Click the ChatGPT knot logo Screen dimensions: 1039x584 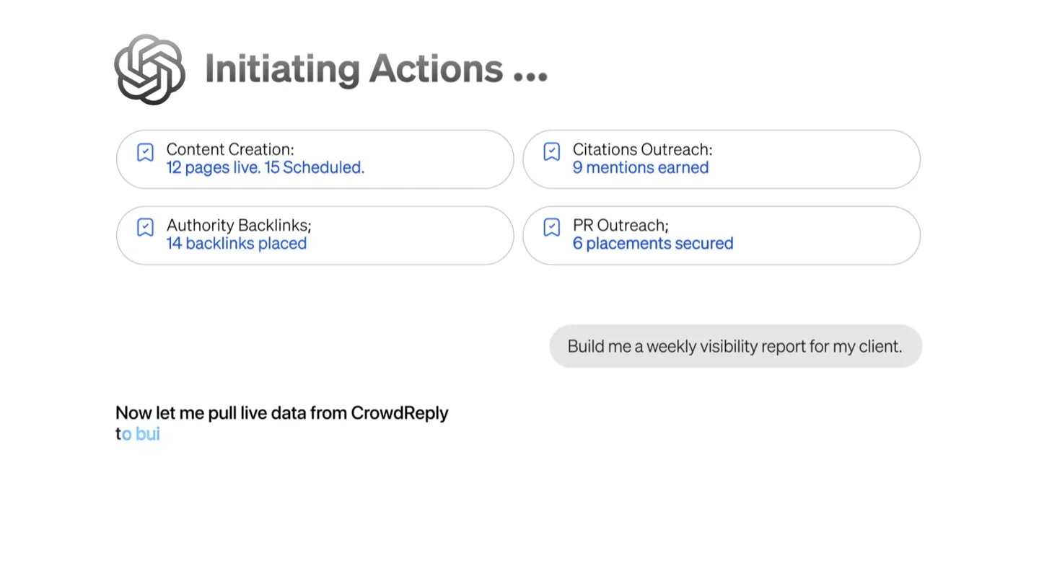(150, 69)
